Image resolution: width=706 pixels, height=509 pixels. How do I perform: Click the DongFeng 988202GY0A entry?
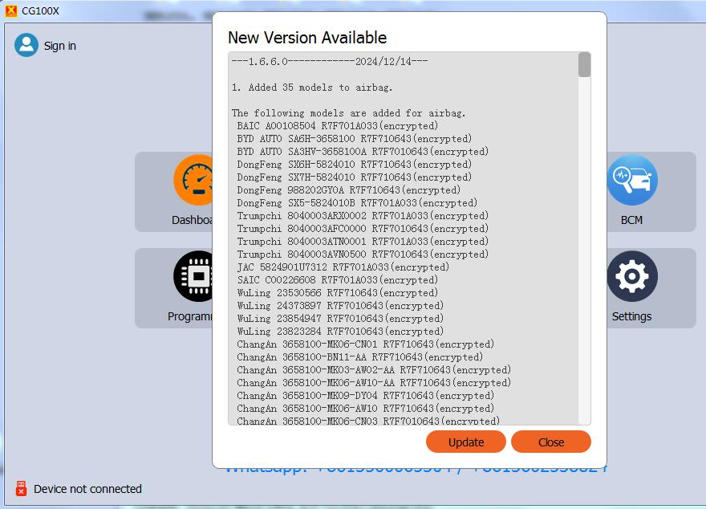pos(349,190)
